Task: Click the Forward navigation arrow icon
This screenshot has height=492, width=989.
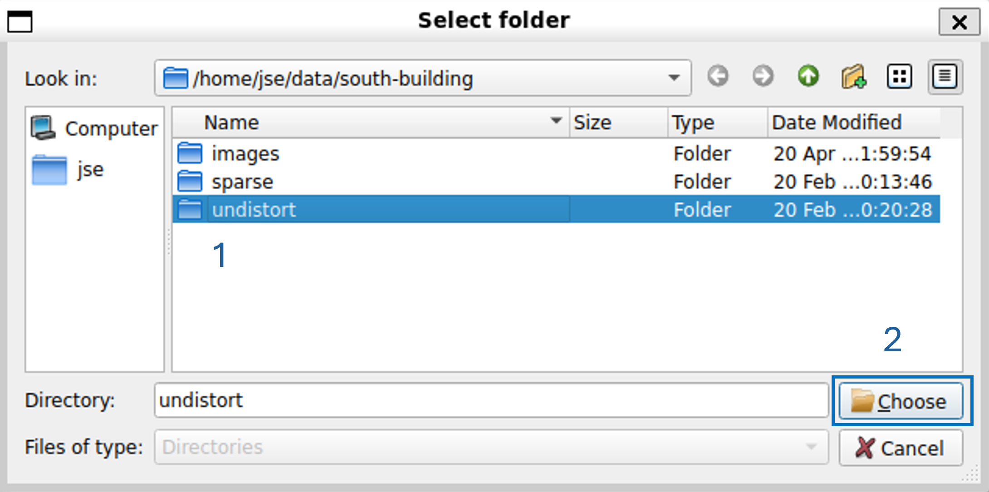Action: [763, 76]
